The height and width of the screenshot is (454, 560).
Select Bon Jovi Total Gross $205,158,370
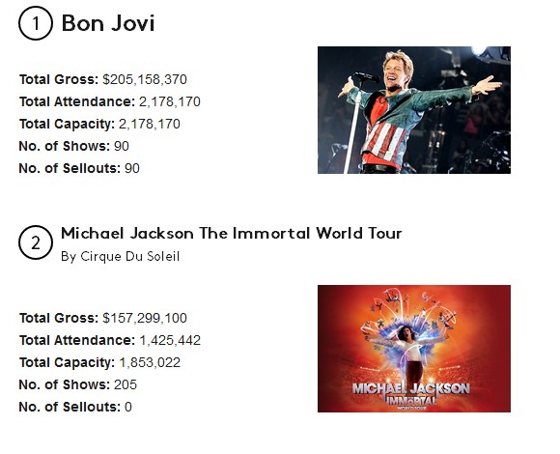point(103,79)
